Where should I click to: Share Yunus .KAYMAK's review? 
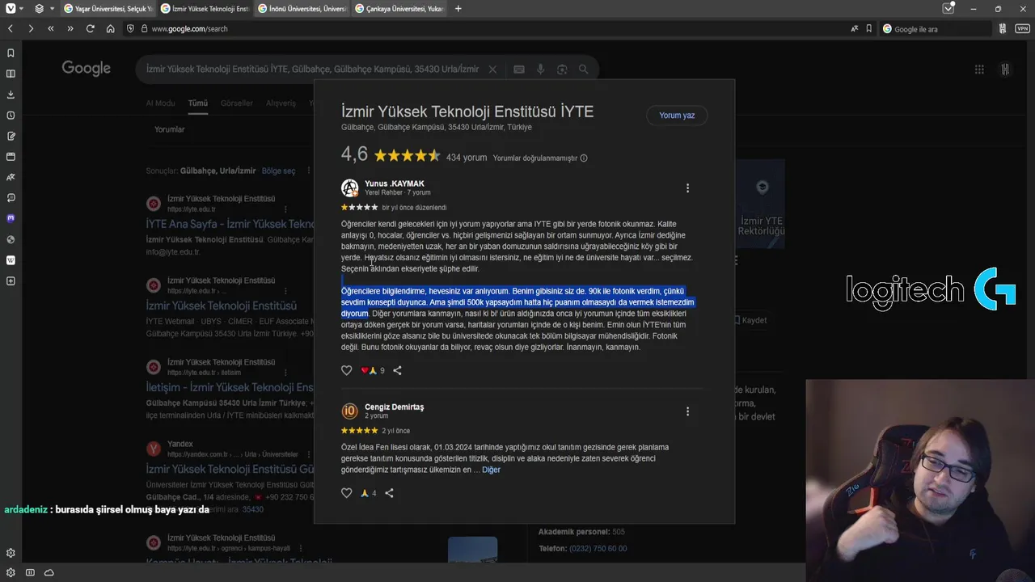pyautogui.click(x=397, y=370)
